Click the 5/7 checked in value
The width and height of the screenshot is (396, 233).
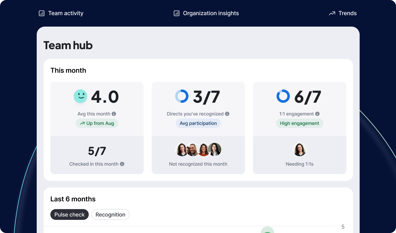[x=97, y=151]
